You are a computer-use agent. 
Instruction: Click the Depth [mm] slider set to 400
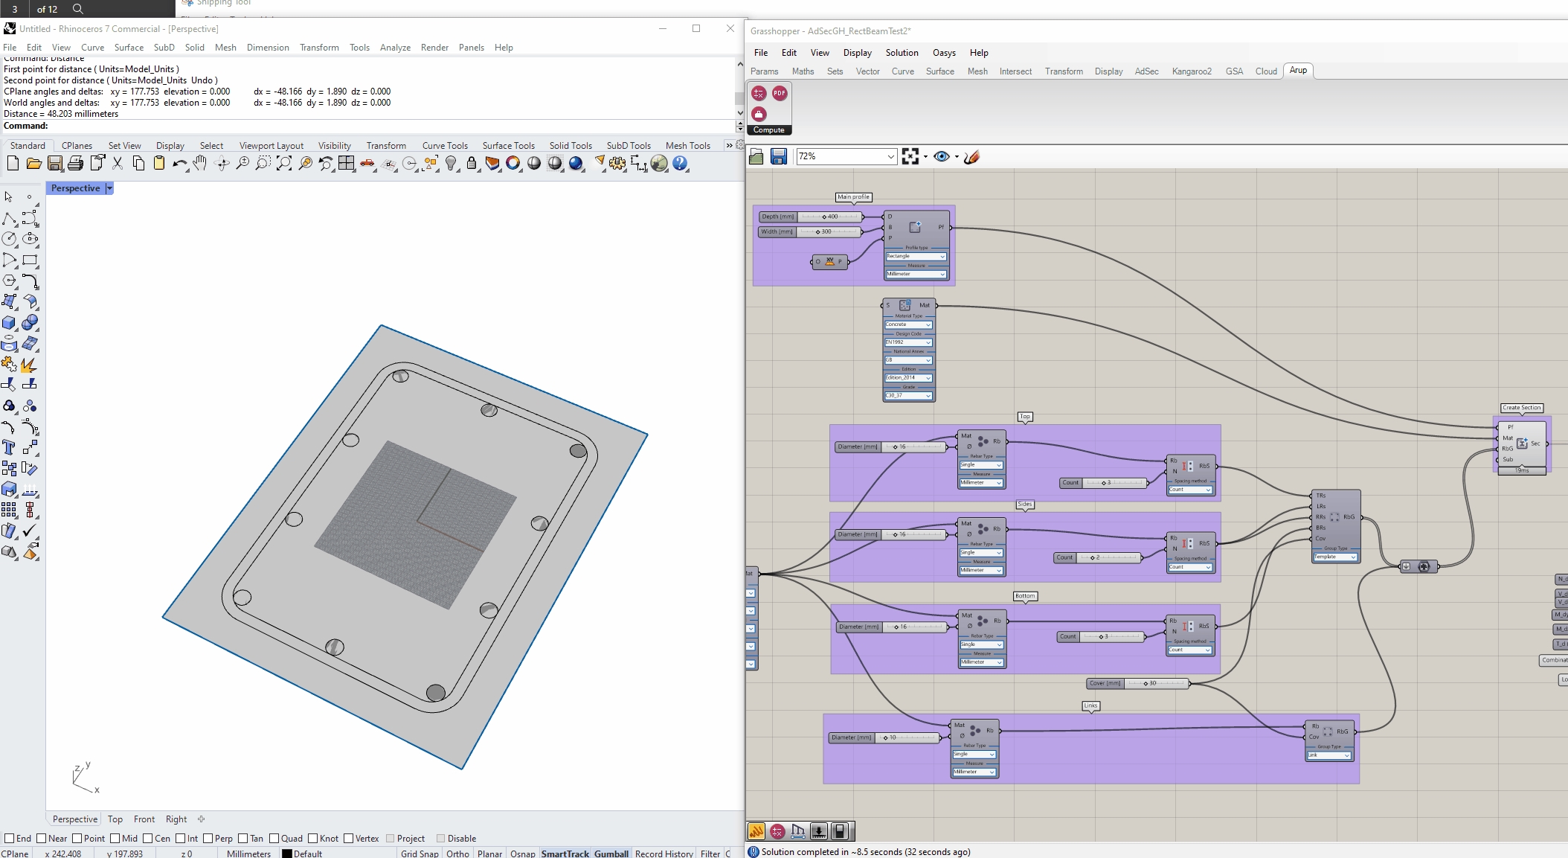coord(811,217)
